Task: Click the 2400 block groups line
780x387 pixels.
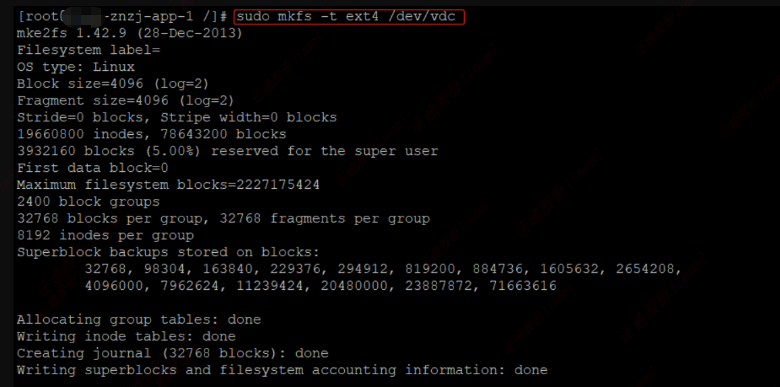Action: pyautogui.click(x=88, y=202)
